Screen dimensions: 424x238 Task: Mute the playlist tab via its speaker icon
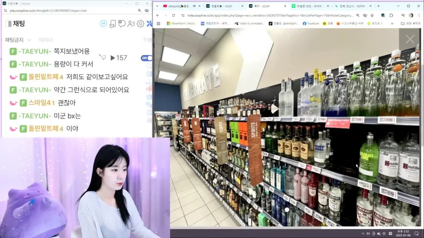point(194,6)
